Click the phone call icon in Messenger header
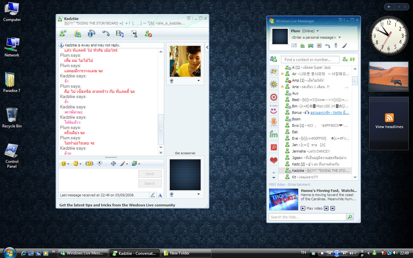413x258 pixels. (x=327, y=45)
